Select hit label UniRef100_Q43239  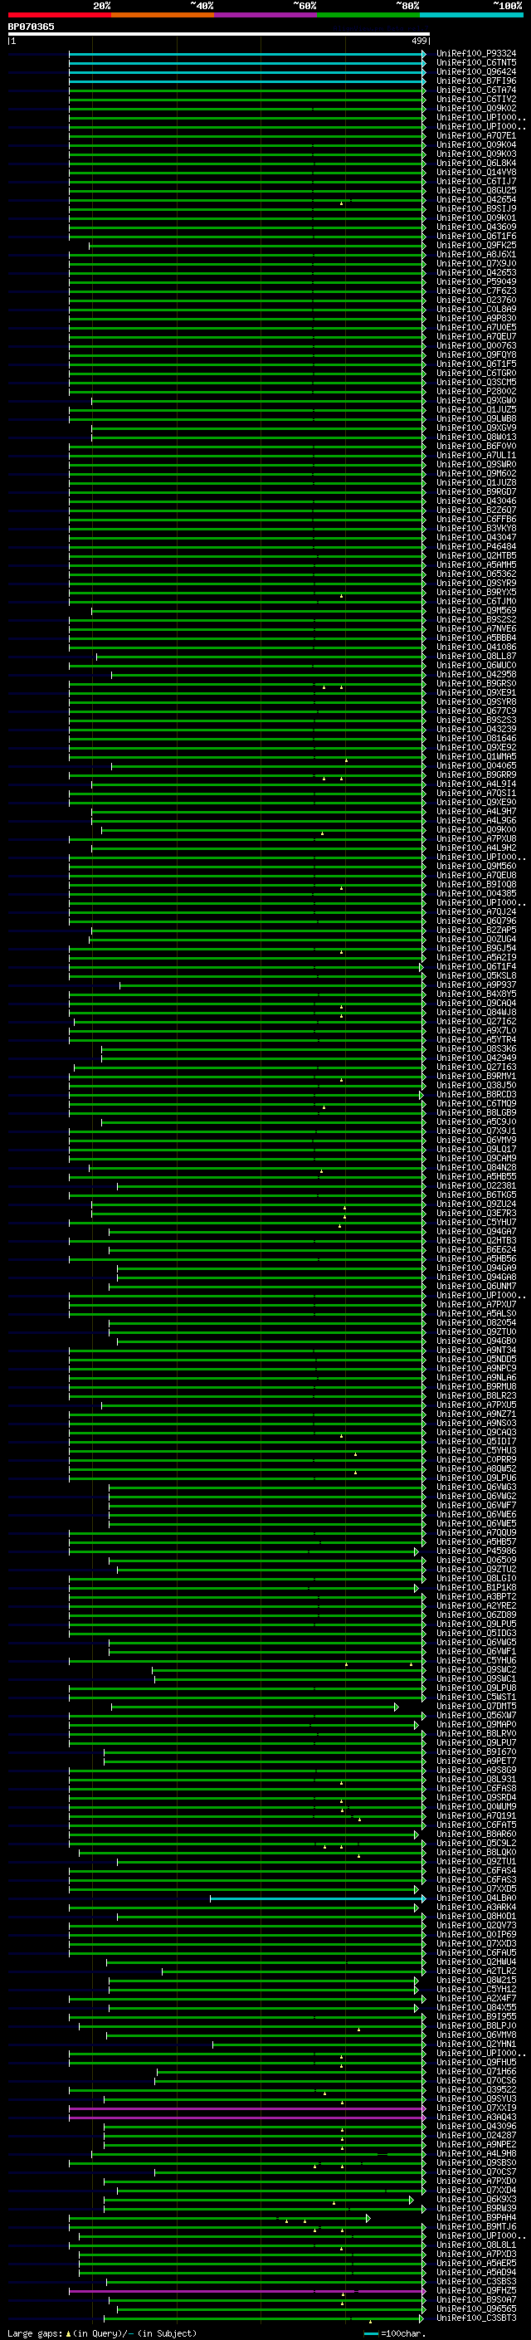[476, 730]
